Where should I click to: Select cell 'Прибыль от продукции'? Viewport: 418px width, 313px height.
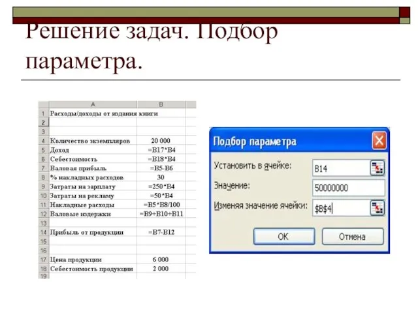93,232
